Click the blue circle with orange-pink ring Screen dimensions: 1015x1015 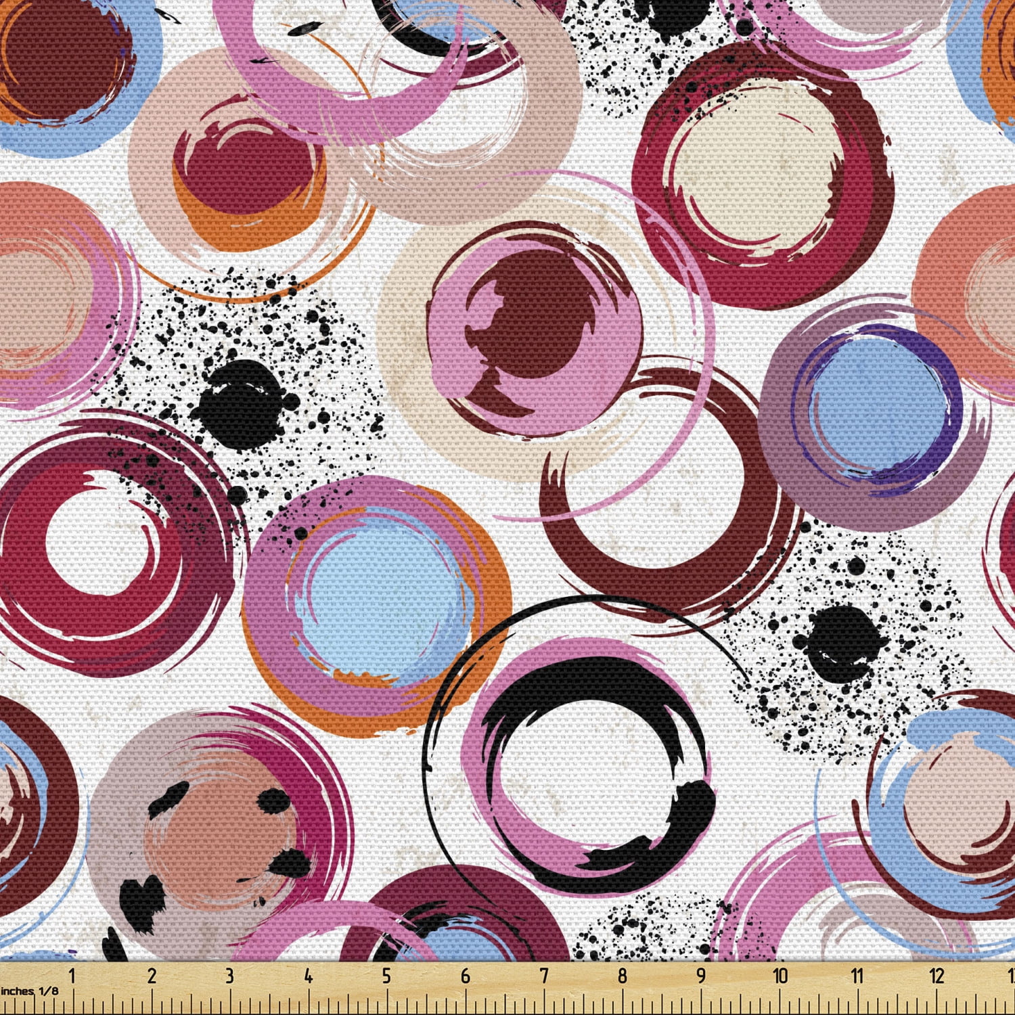click(384, 594)
